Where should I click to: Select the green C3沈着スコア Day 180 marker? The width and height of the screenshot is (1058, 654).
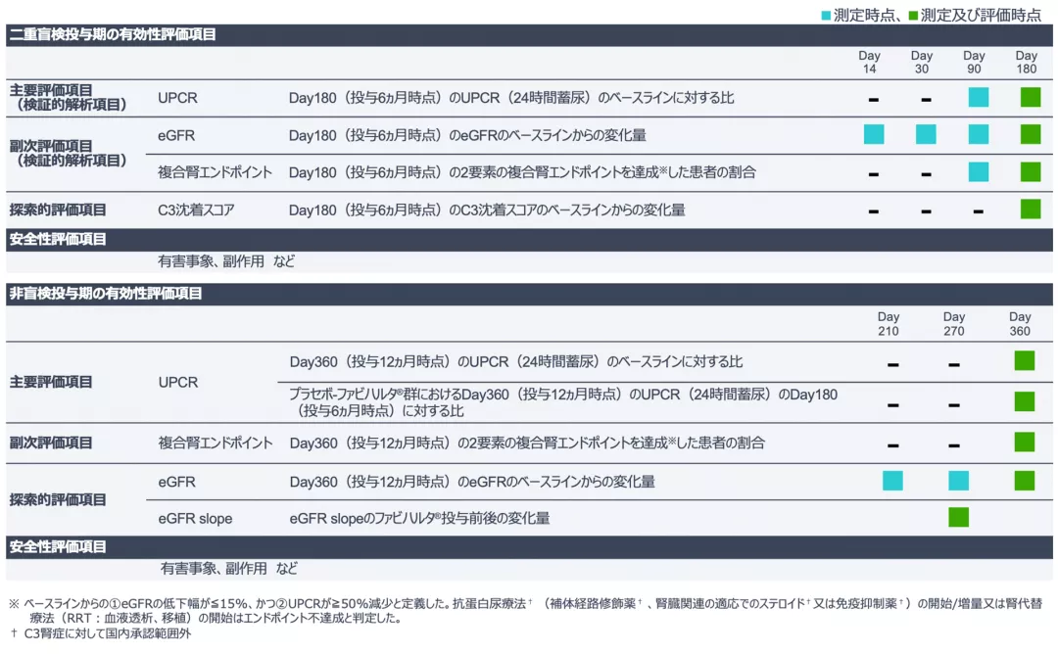coord(1030,208)
